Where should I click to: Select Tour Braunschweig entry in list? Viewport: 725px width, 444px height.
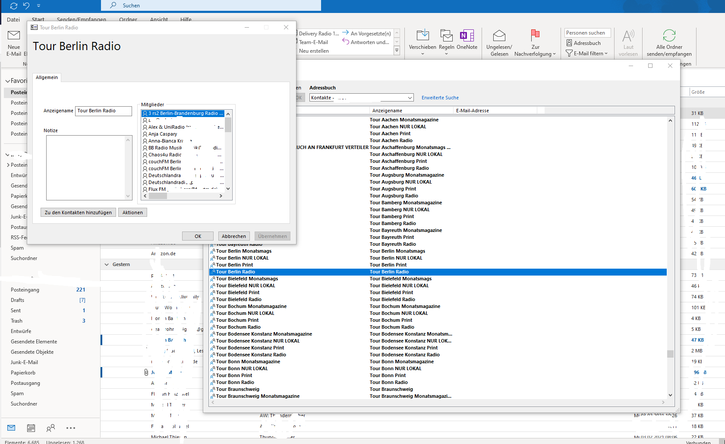tap(438, 389)
